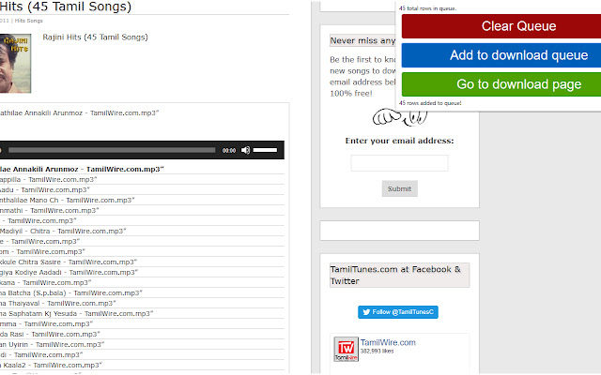The image size is (601, 375).
Task: Select the 'nmathi' track row
Action: click(x=142, y=210)
